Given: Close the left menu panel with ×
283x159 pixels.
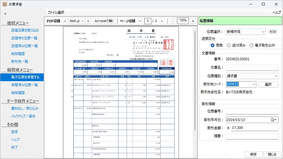Looking at the screenshot, I should 5,14.
